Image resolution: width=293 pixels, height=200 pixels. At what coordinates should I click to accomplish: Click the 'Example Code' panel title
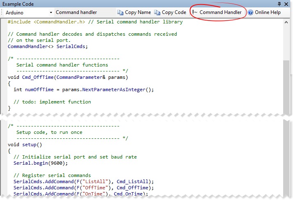[x=18, y=4]
